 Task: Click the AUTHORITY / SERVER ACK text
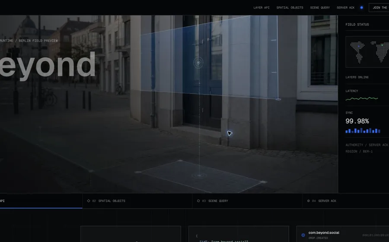(367, 145)
